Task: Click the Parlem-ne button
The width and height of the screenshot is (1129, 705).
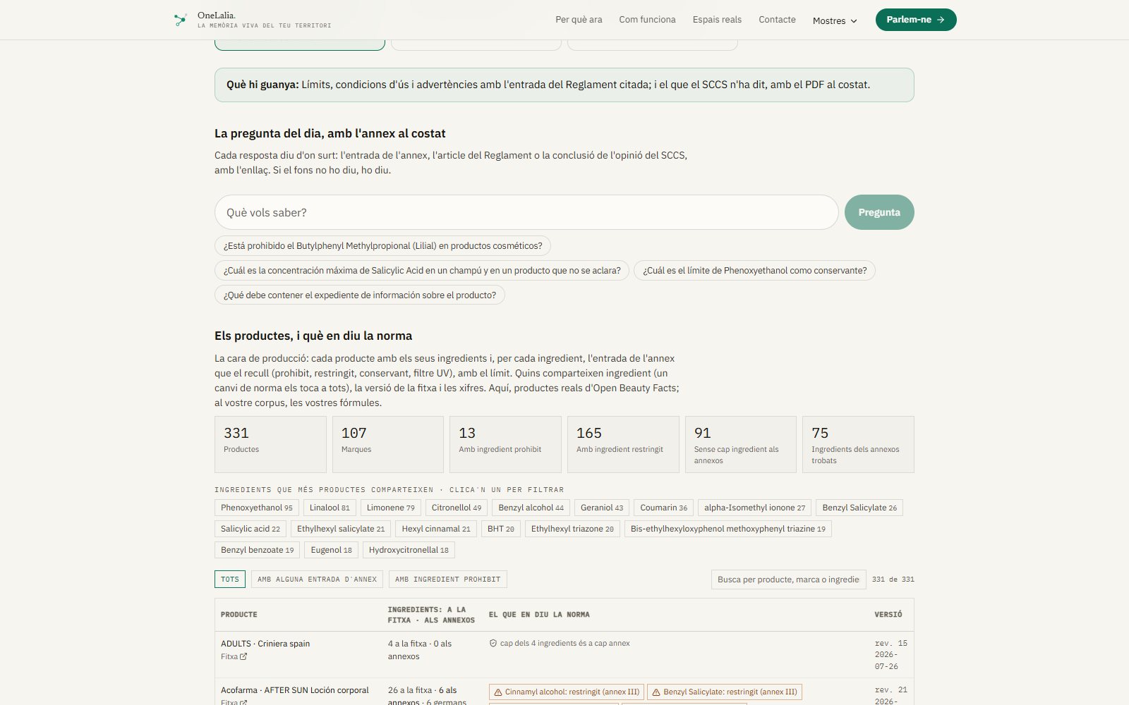Action: 916,20
